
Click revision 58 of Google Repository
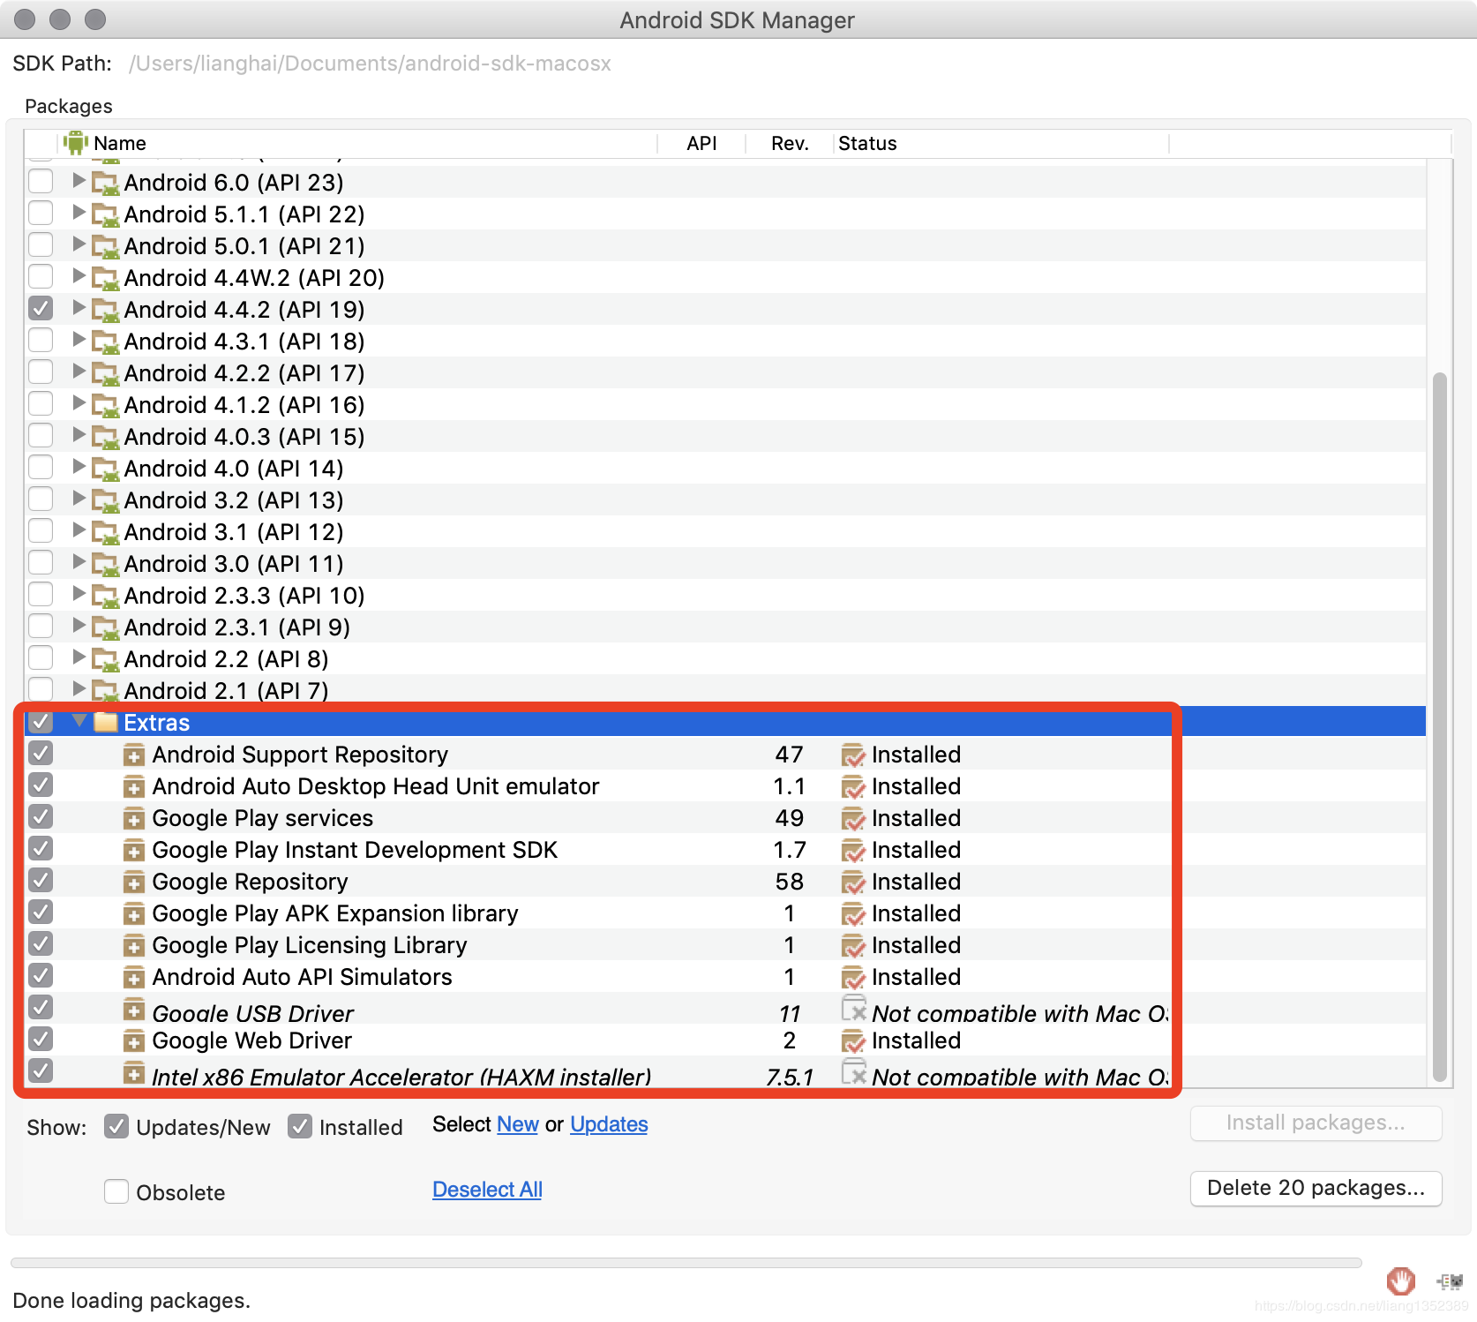coord(790,882)
